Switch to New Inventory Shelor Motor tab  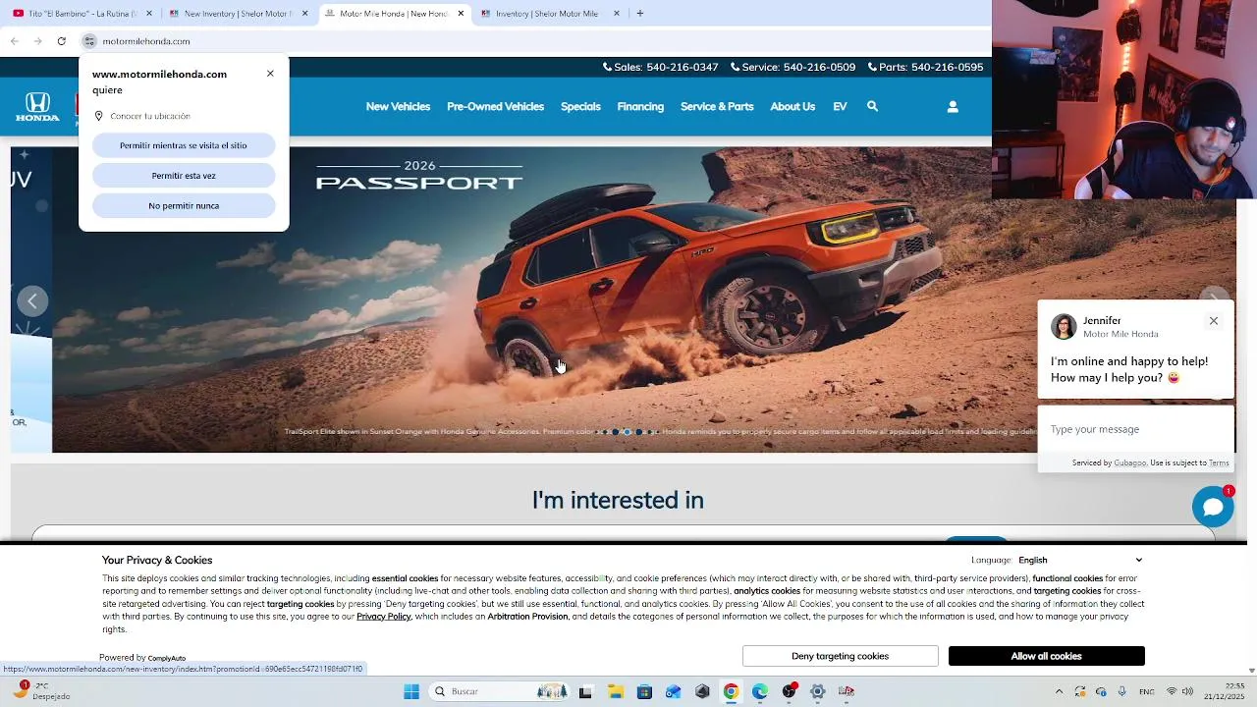239,14
